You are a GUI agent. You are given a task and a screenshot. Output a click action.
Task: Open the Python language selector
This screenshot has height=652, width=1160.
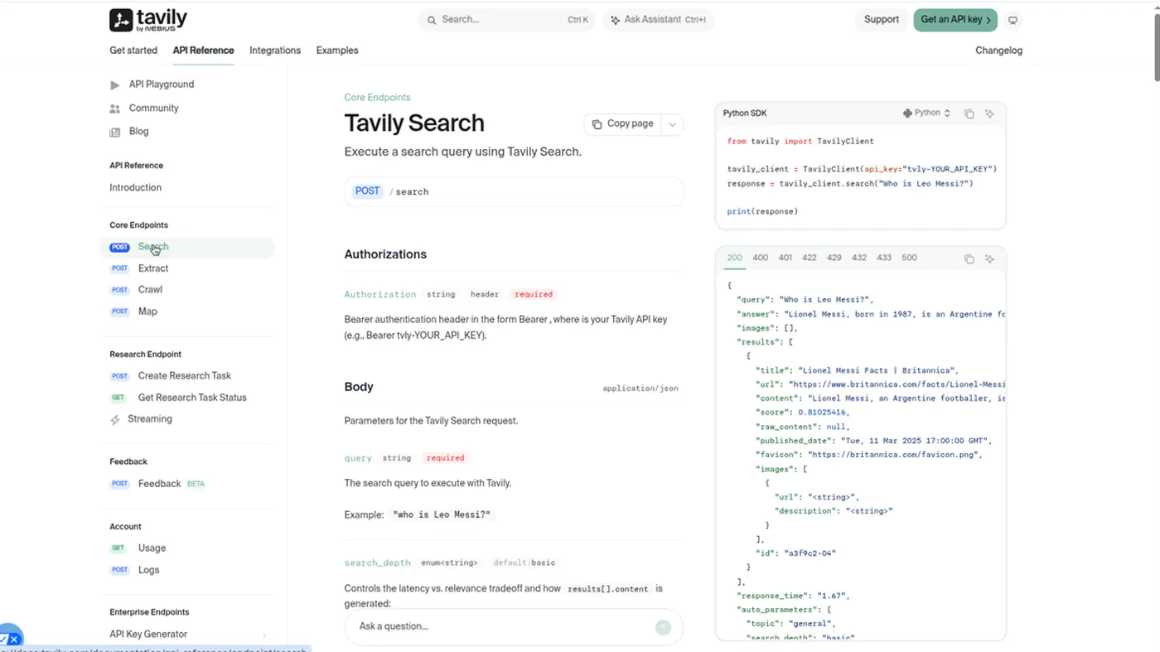click(926, 113)
